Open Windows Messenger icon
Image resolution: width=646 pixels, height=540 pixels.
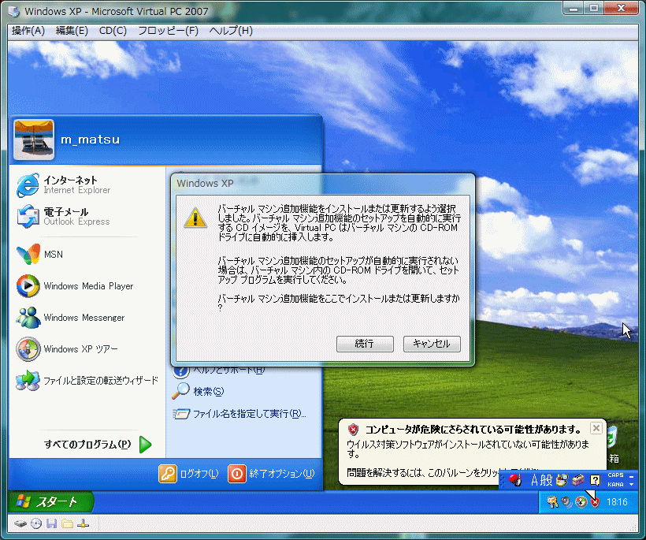coord(28,318)
